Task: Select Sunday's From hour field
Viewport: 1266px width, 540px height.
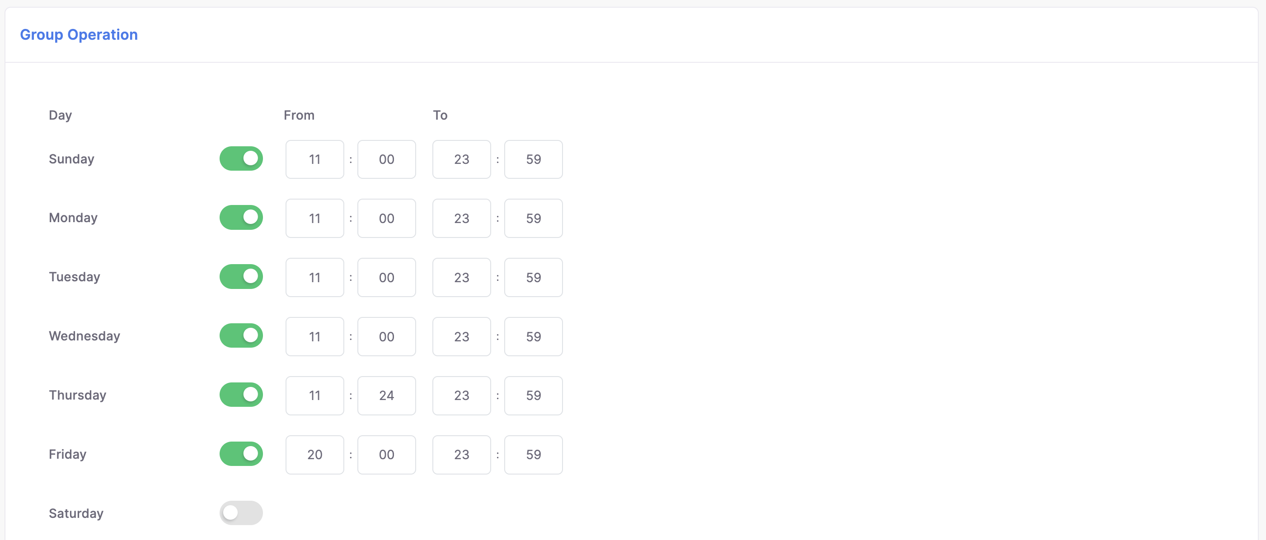Action: 314,159
